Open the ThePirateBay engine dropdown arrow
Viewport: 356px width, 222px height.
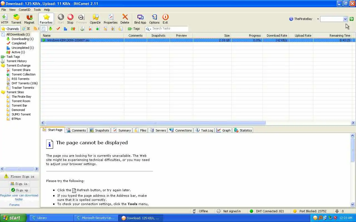tap(318, 19)
